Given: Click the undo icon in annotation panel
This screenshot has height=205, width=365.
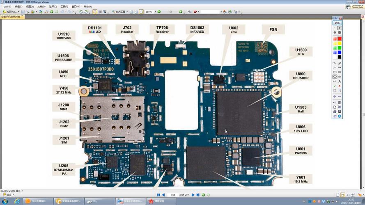Looking at the screenshot, I should coord(335,102).
